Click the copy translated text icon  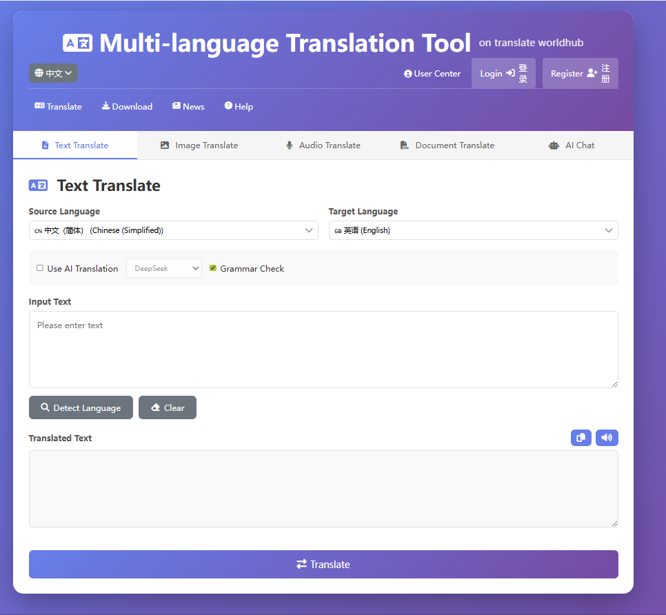581,438
